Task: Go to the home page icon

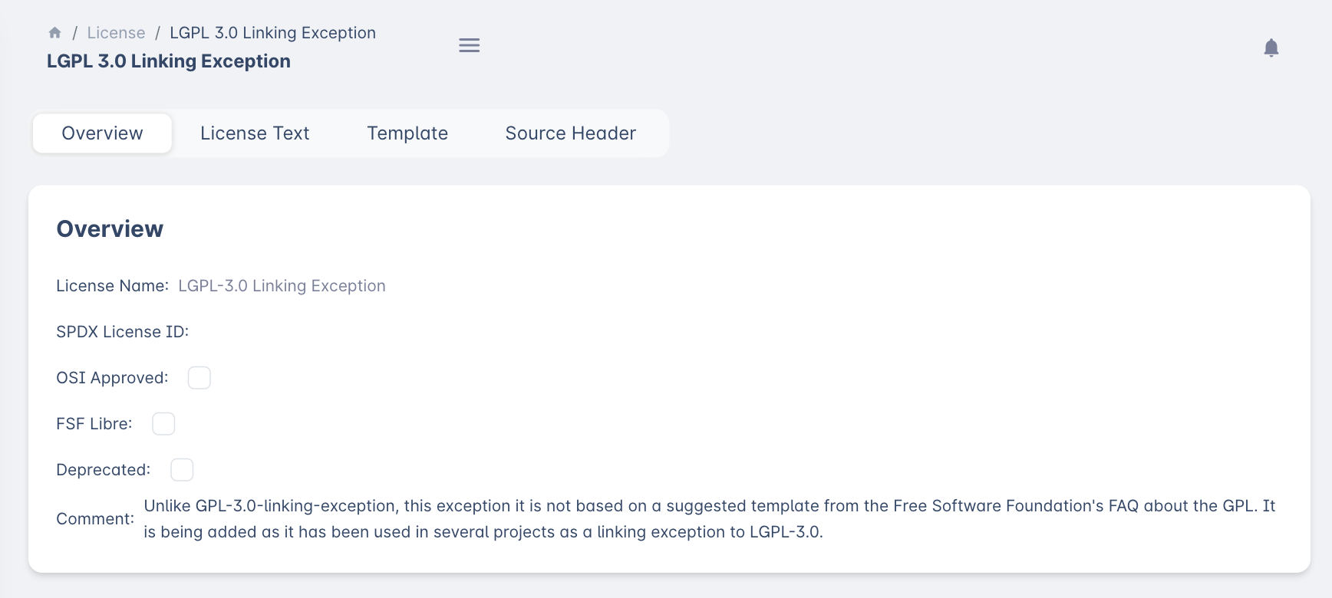Action: (x=54, y=33)
